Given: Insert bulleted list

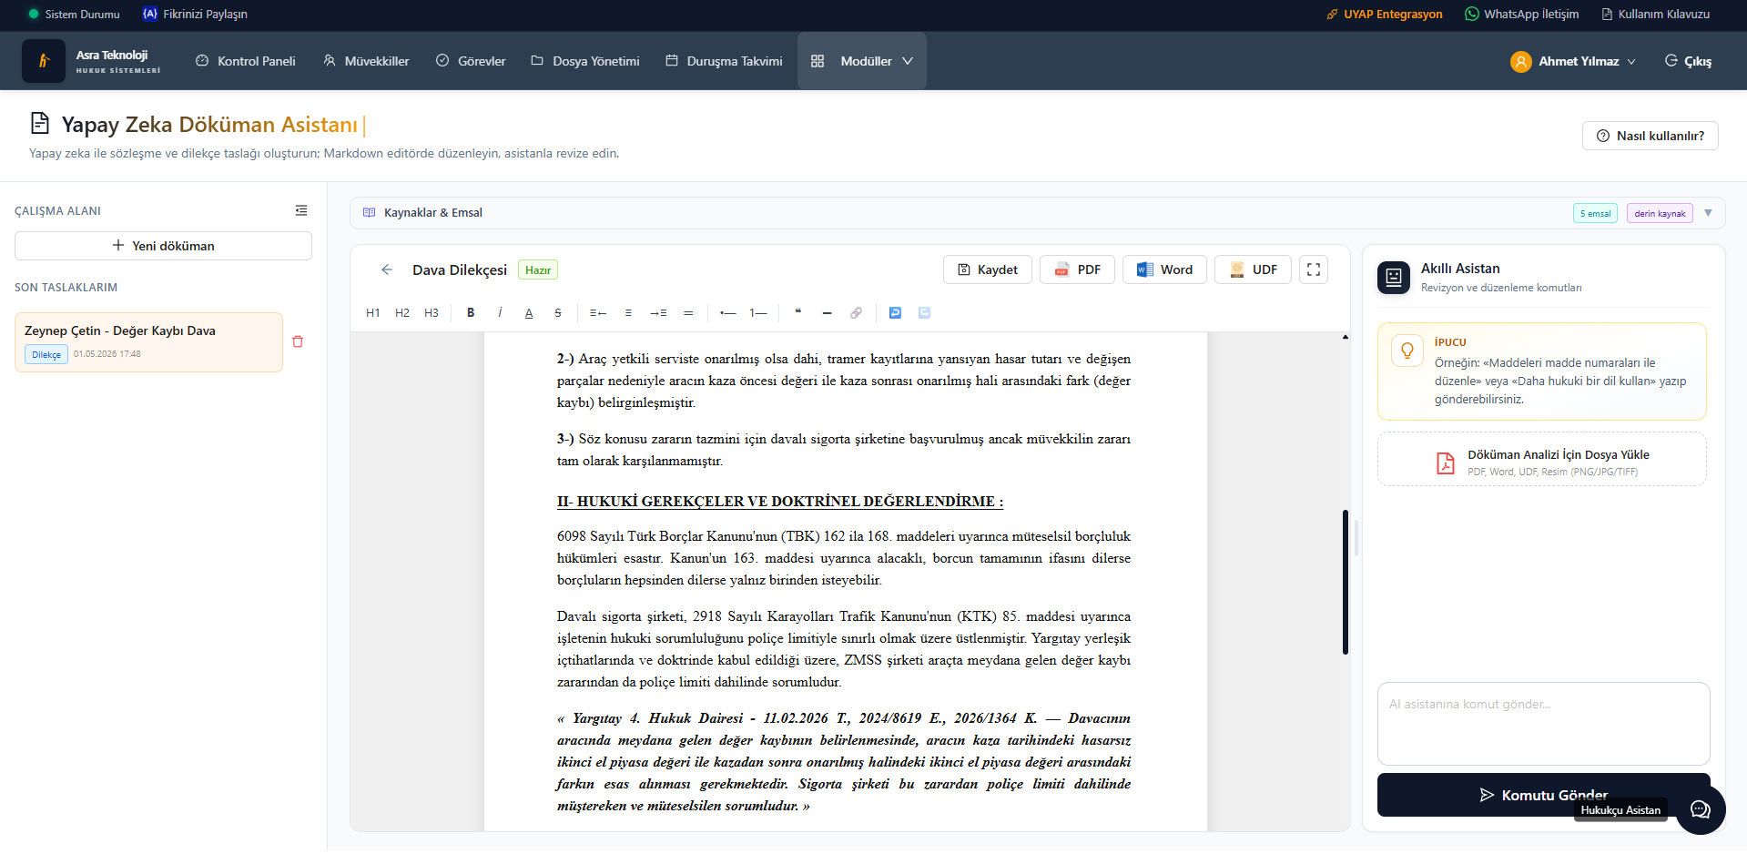Looking at the screenshot, I should click(x=728, y=313).
